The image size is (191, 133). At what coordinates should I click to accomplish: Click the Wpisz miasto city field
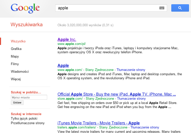29,97
